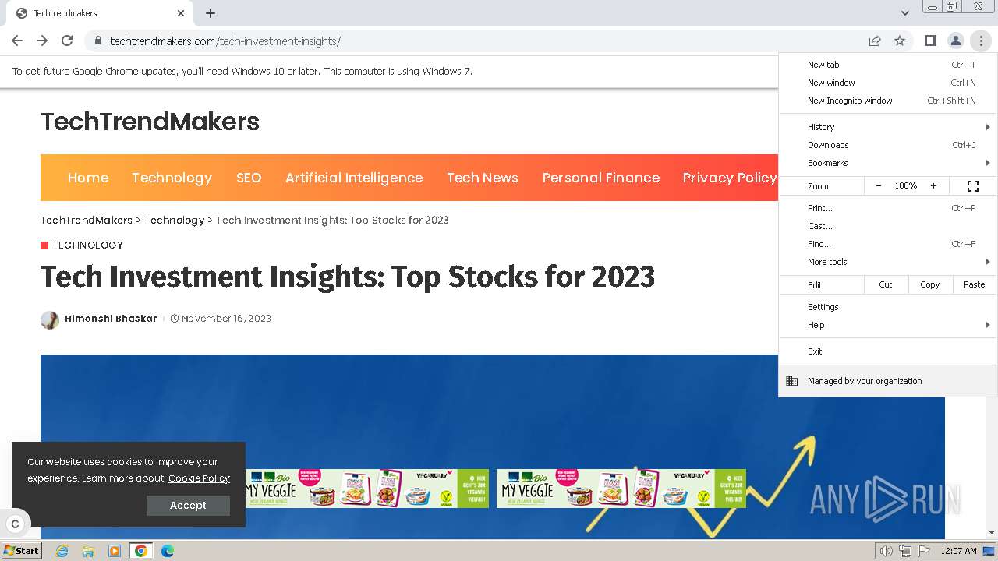Open the Artificial Intelligence navigation link
This screenshot has height=561, width=998.
[x=354, y=178]
